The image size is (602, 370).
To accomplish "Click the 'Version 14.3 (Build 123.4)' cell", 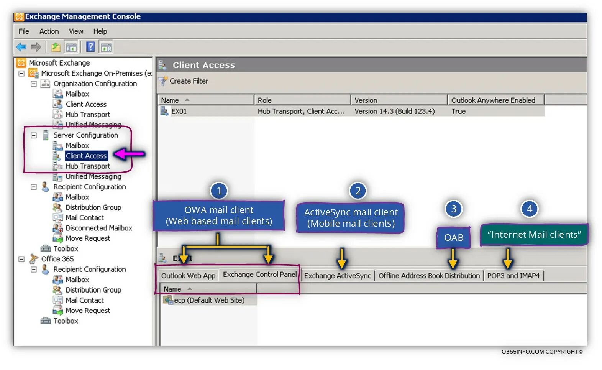I will tap(395, 111).
